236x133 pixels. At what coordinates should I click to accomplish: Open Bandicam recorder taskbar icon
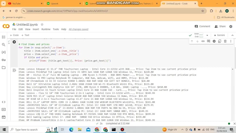122,130
